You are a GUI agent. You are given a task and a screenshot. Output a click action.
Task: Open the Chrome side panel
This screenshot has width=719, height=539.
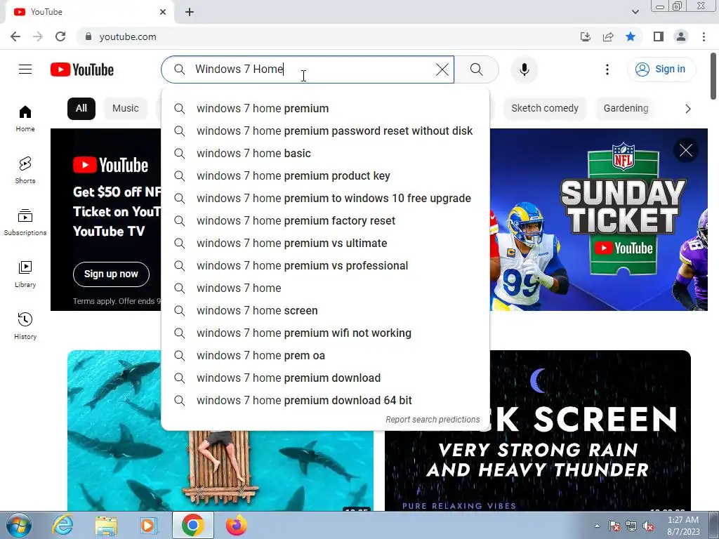[x=659, y=36]
